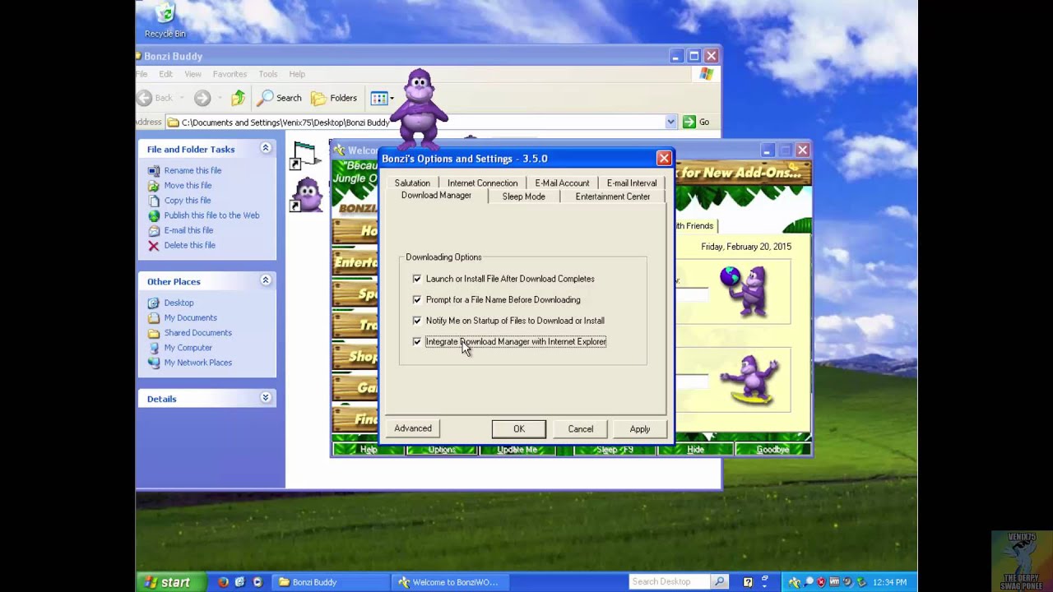Open the Recycle Bin on the desktop
Screen dimensions: 1053x592
pyautogui.click(x=165, y=21)
